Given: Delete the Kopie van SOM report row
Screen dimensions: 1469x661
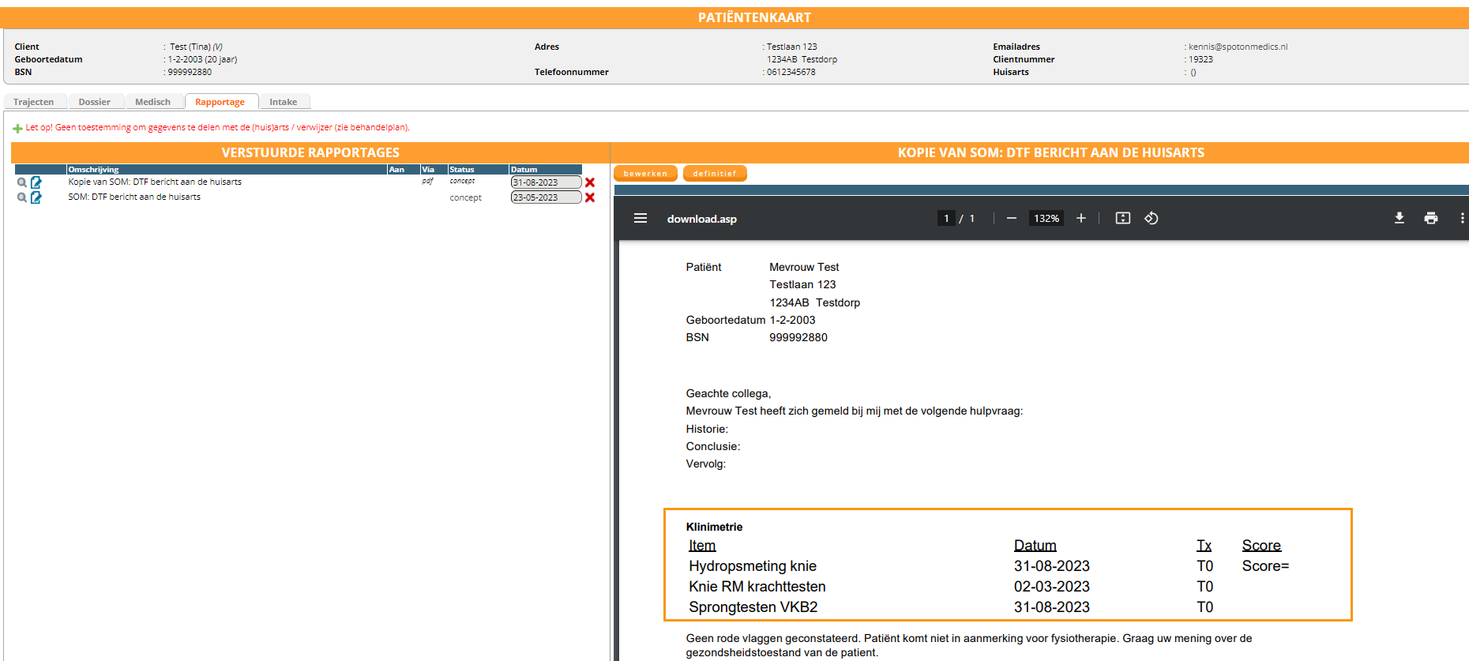Looking at the screenshot, I should [590, 182].
